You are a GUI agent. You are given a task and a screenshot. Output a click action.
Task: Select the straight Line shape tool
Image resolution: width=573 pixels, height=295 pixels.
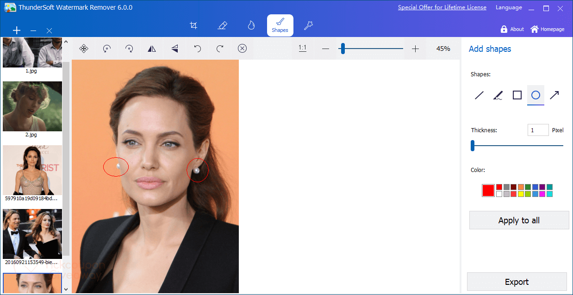[479, 95]
